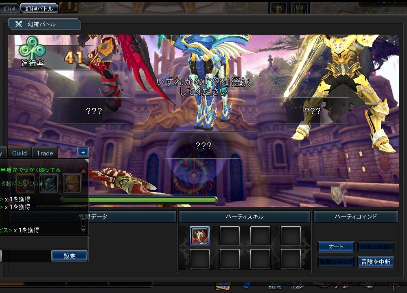Click the 戦闘スキップ button
Screen dimensions: 407x293
coord(336,262)
